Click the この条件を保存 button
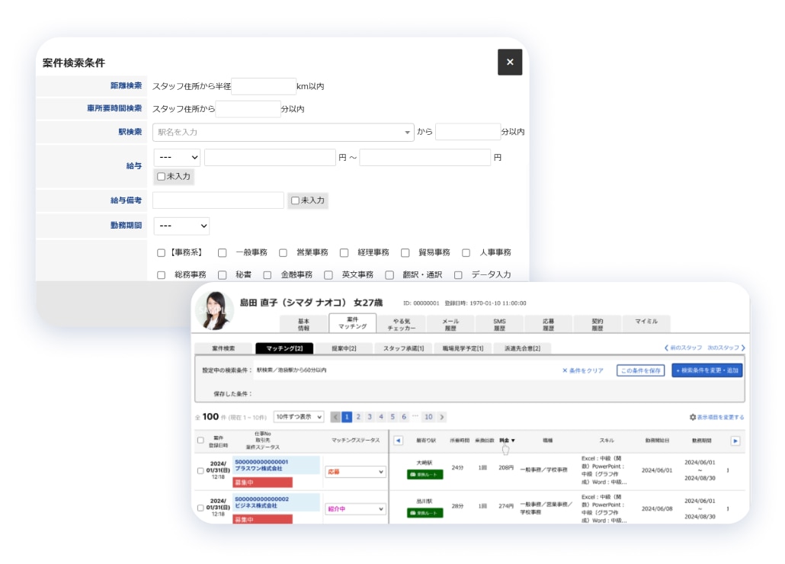 point(640,370)
